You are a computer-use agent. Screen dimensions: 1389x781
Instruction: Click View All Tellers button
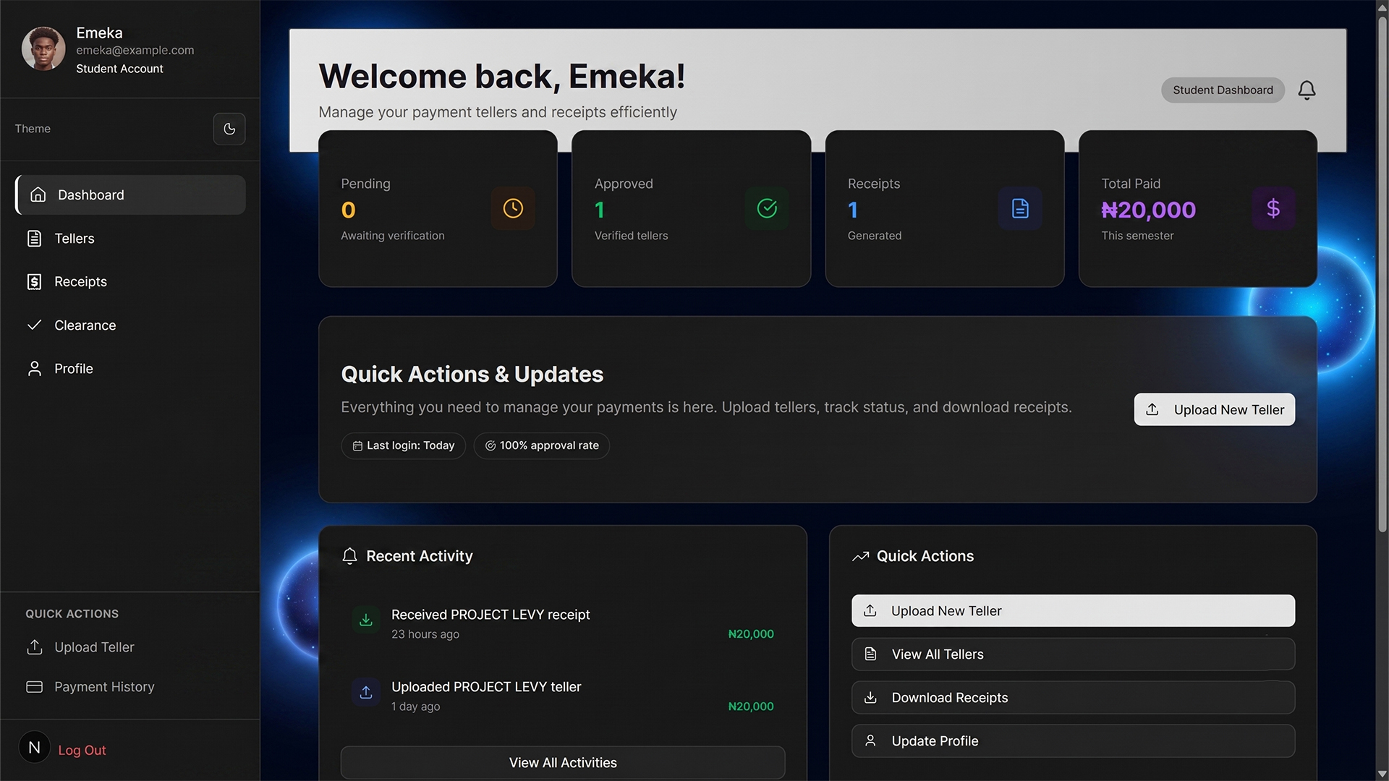tap(1073, 654)
